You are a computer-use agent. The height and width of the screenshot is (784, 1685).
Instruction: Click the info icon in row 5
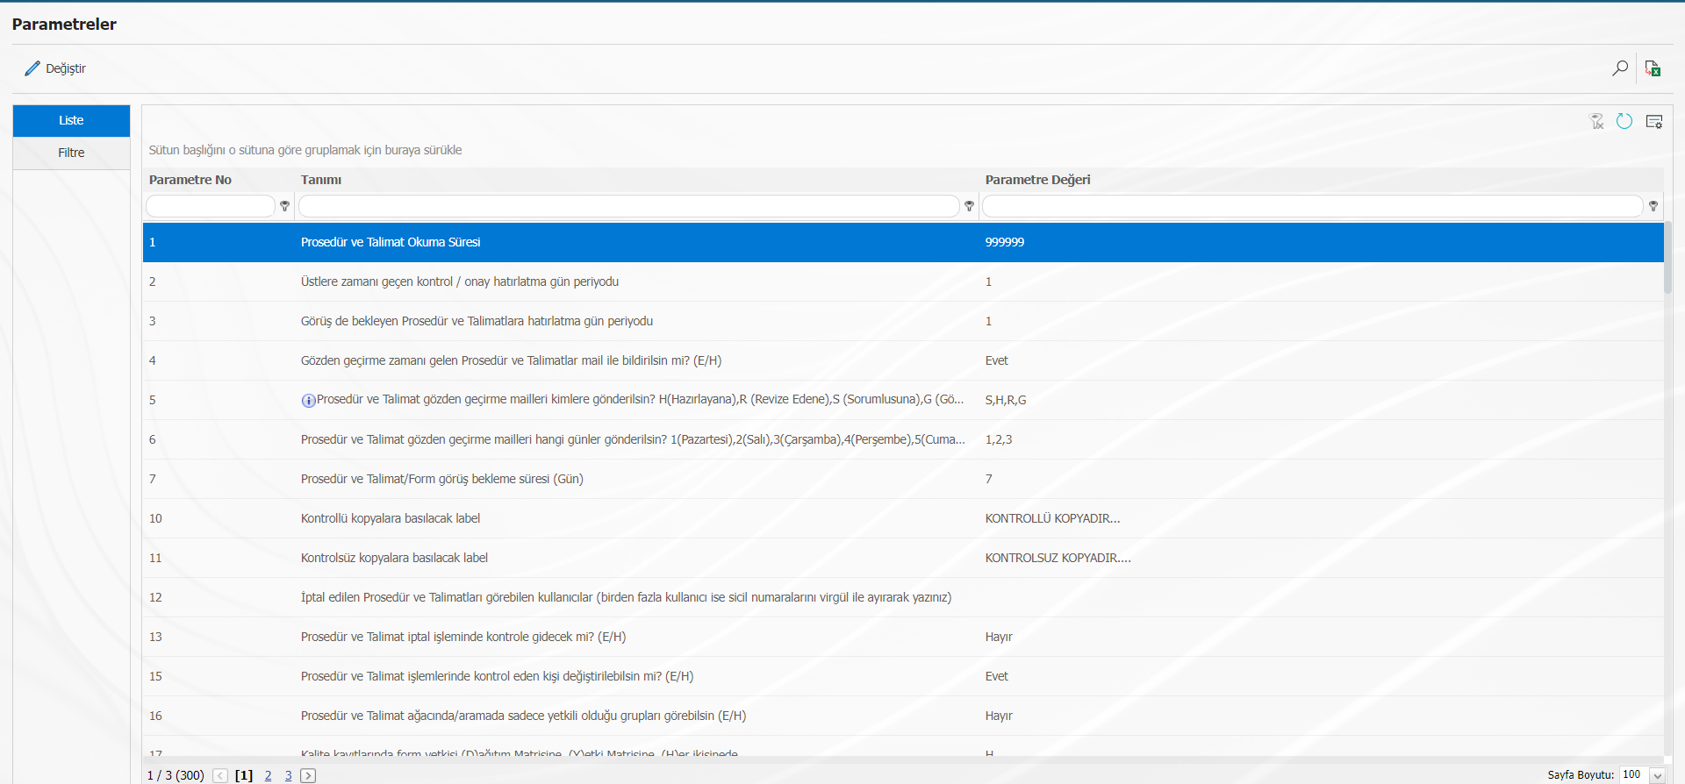[x=308, y=401]
